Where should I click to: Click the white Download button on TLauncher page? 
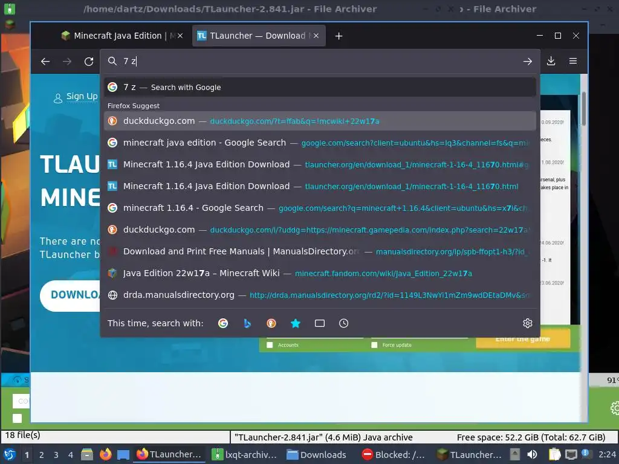[x=71, y=295]
